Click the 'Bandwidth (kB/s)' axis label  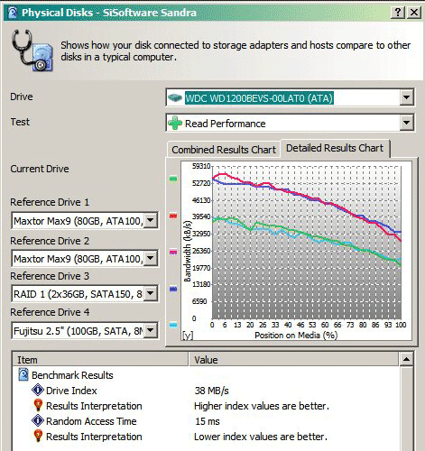187,251
